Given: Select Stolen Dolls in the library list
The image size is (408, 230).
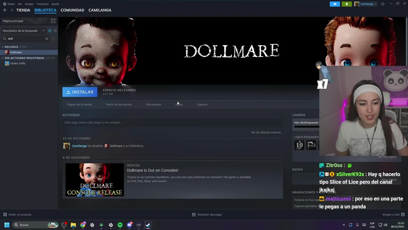Looking at the screenshot, I should tap(29, 63).
